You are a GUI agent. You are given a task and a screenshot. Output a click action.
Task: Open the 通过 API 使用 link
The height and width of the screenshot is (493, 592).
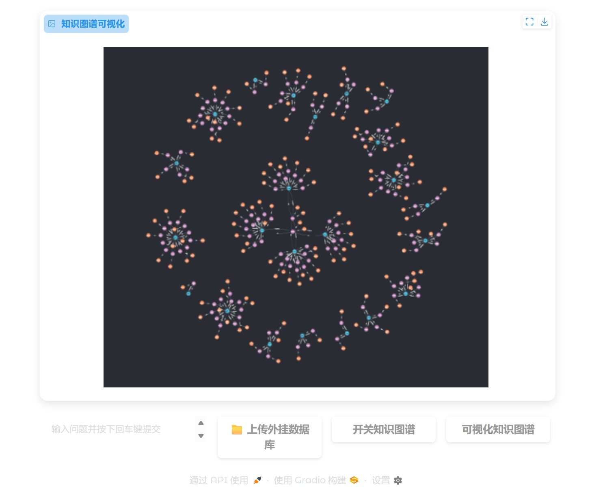click(225, 480)
